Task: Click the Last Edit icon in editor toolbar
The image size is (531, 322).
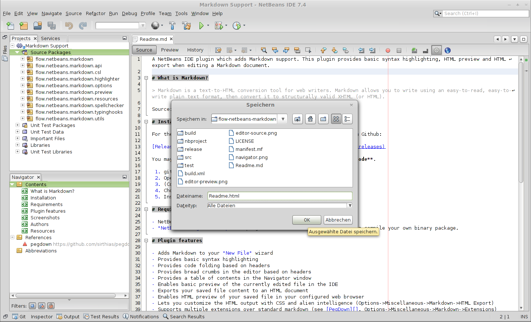Action: click(x=218, y=50)
